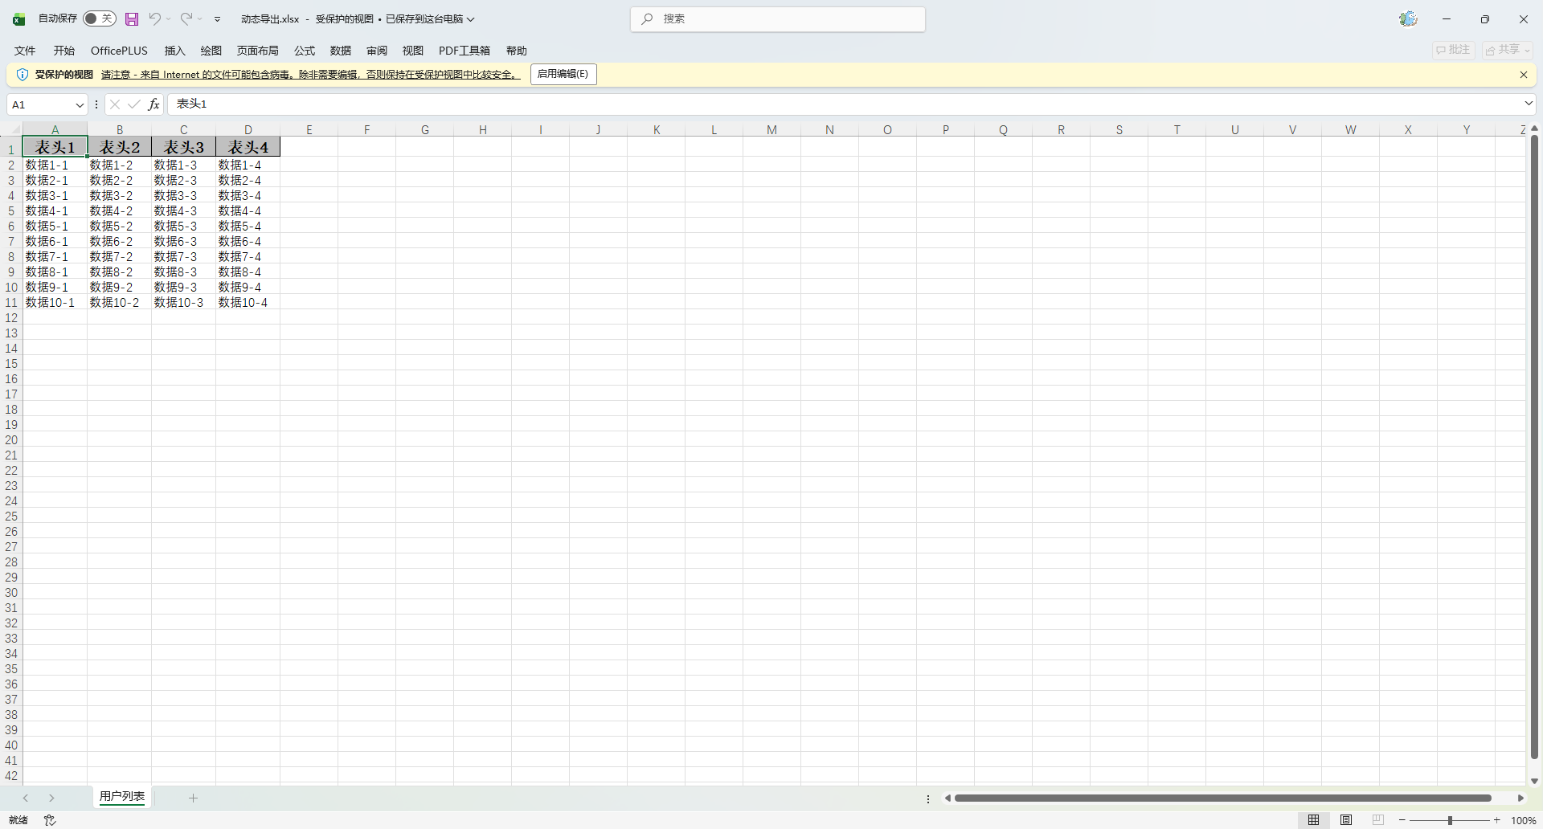Add a new sheet with plus icon
The width and height of the screenshot is (1543, 829).
[x=193, y=798]
